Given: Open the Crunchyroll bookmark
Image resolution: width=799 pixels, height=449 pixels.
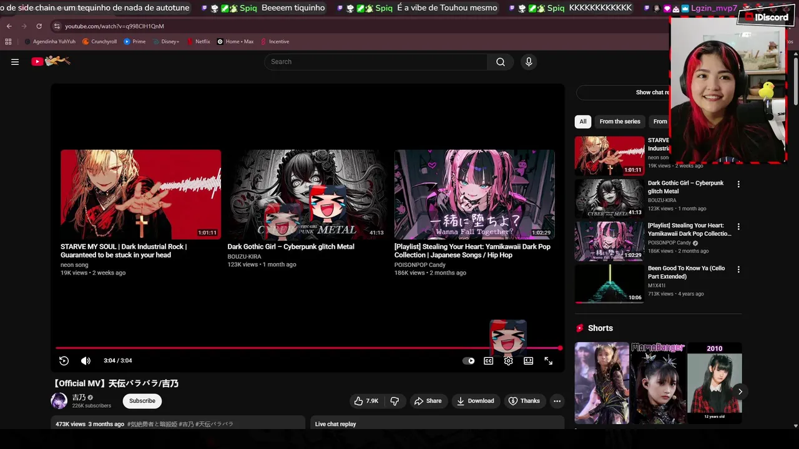Looking at the screenshot, I should click(100, 42).
